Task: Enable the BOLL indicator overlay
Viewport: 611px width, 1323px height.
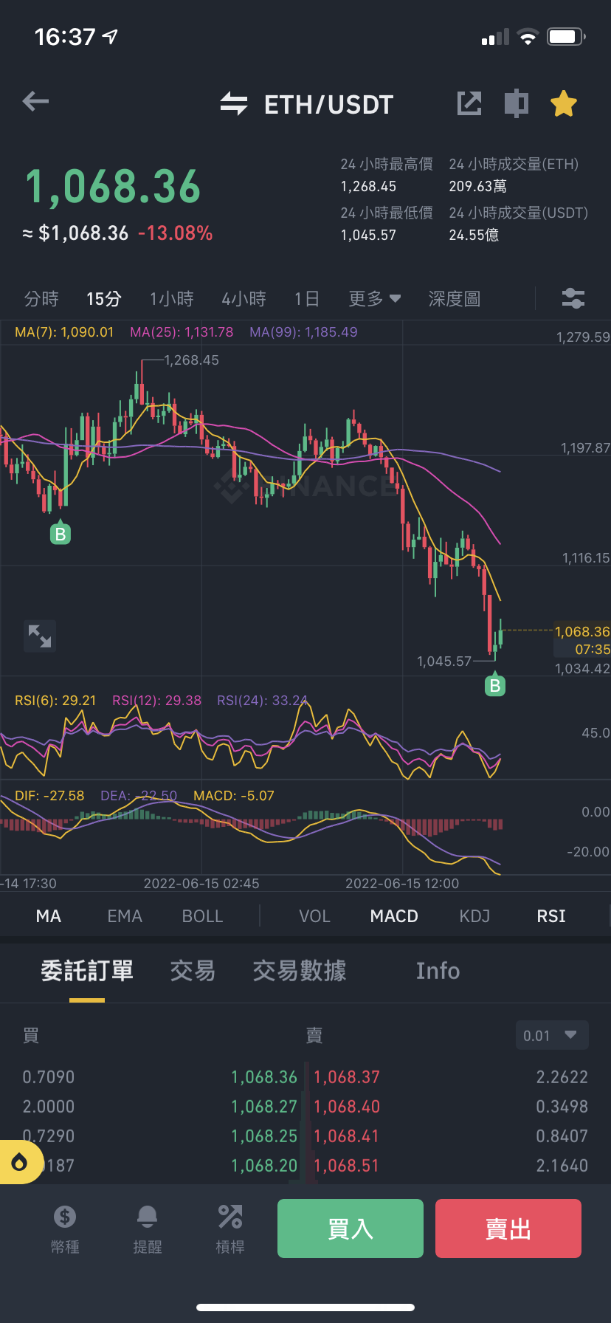Action: [x=202, y=916]
